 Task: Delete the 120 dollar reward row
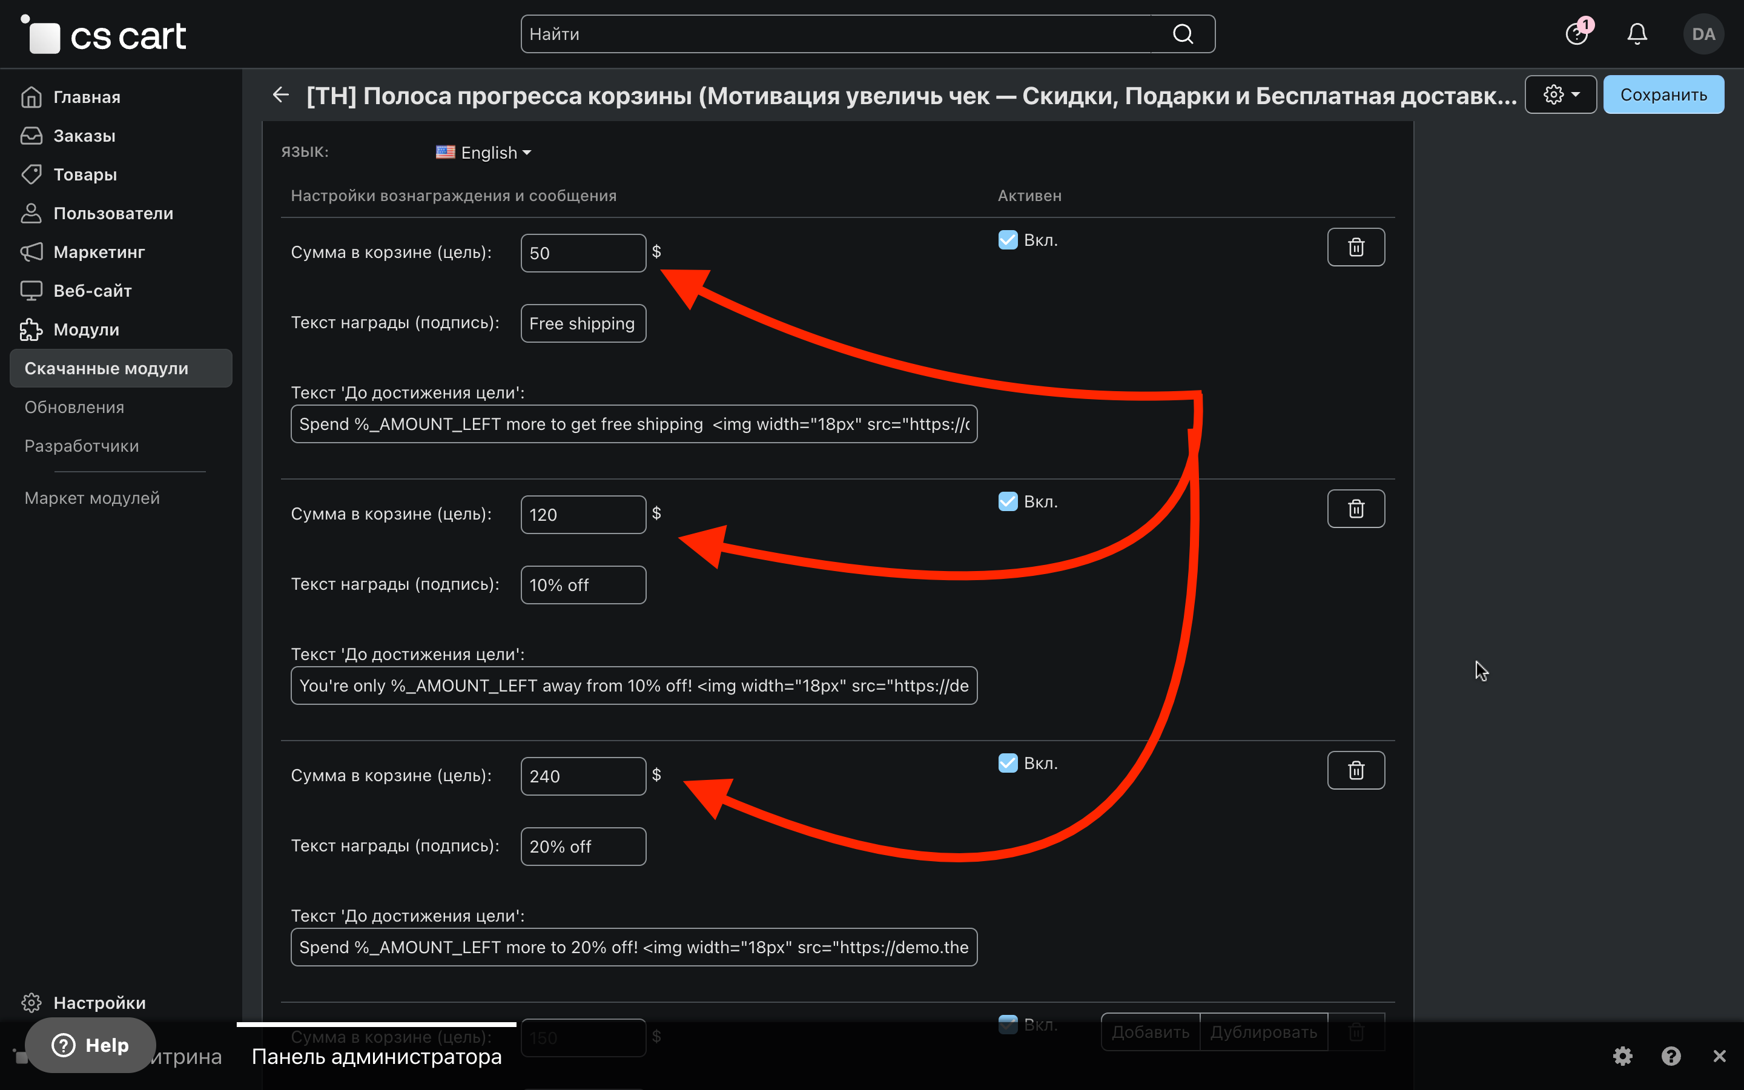tap(1356, 509)
